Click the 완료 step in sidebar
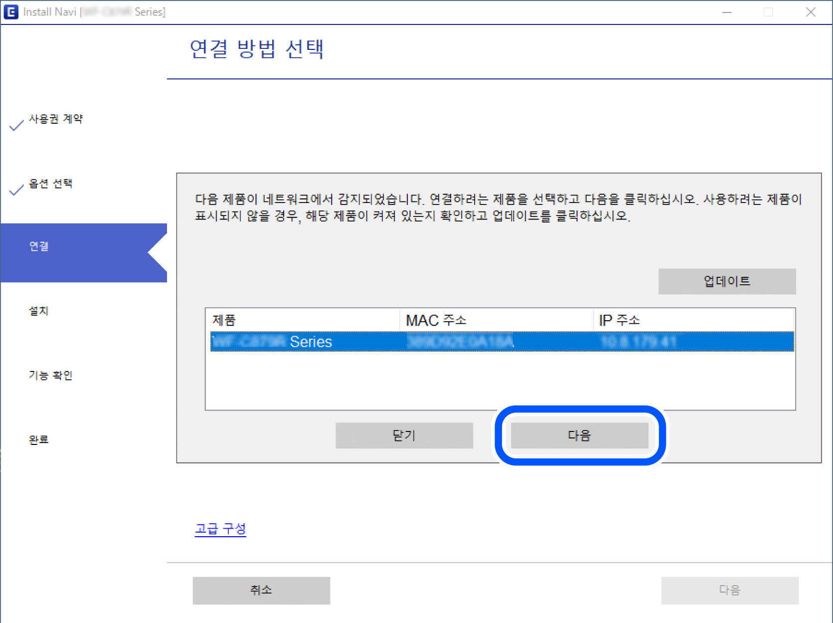The width and height of the screenshot is (833, 623). point(39,439)
